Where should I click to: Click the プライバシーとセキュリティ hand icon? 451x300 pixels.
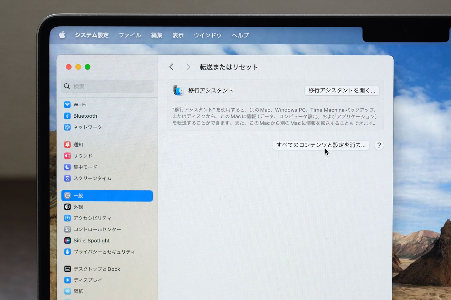pos(67,252)
